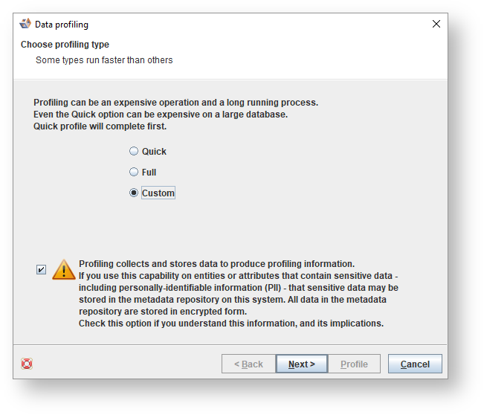Click "Some types run faster than others" subtitle
This screenshot has height=415, width=484.
tap(104, 59)
